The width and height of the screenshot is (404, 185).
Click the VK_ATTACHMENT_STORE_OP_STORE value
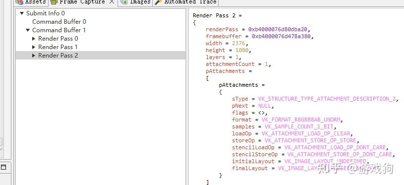[310, 141]
